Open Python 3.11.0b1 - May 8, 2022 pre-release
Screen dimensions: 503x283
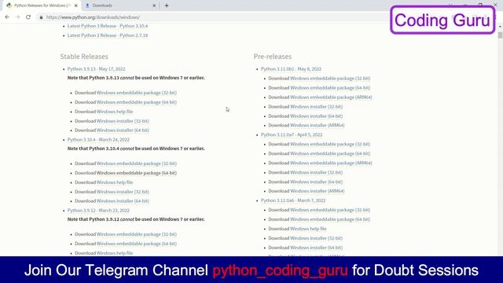(291, 69)
